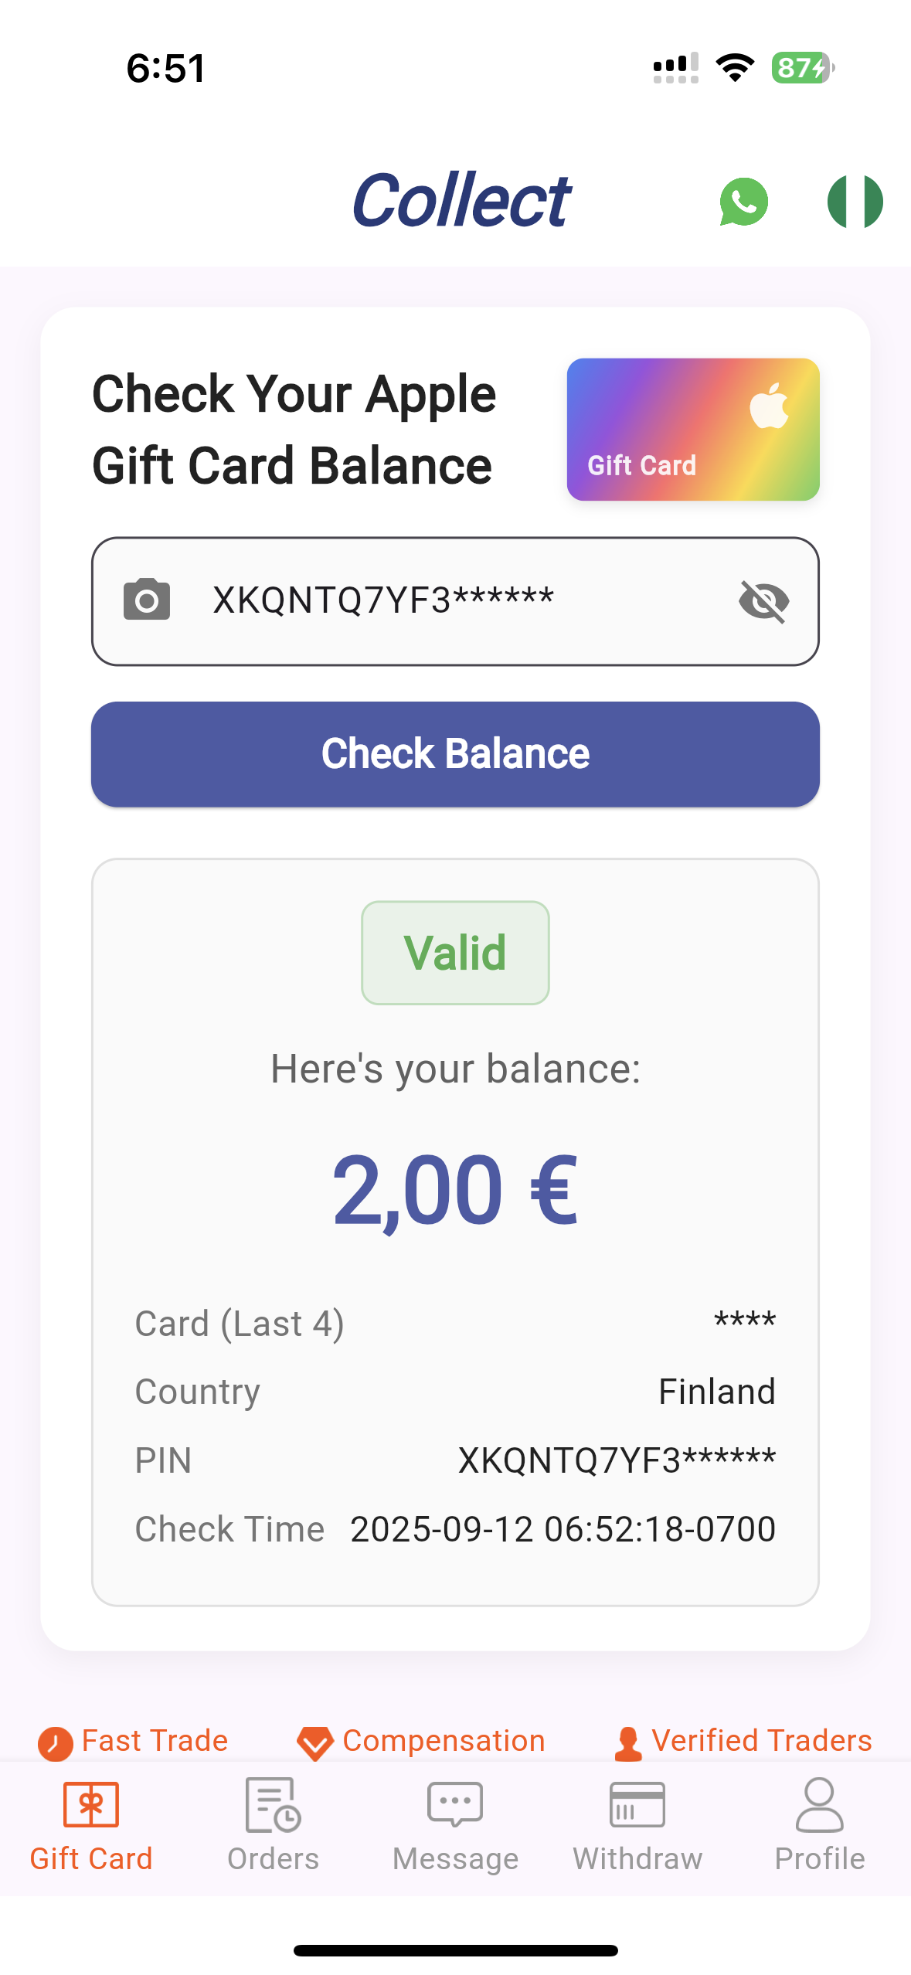The height and width of the screenshot is (1975, 911).
Task: Tap the battery indicator icon
Action: click(x=802, y=68)
